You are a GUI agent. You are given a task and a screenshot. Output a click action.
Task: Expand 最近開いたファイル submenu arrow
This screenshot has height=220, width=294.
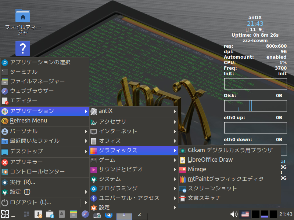[x=86, y=141]
